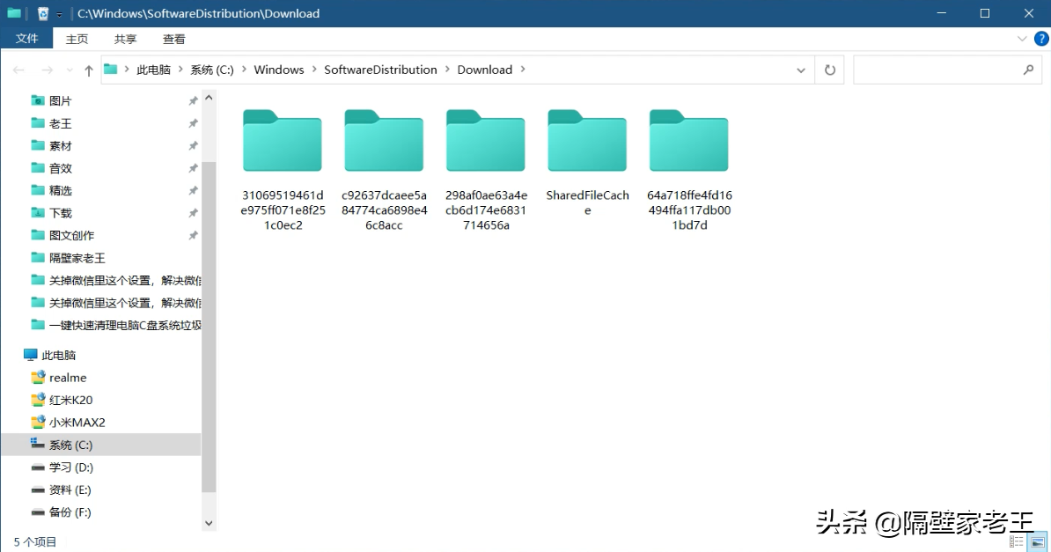Switch to the 查看 ribbon tab
1051x552 pixels.
(173, 39)
